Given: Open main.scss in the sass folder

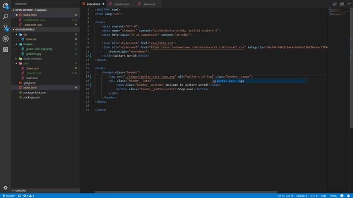Looking at the screenshot, I should tap(32, 78).
